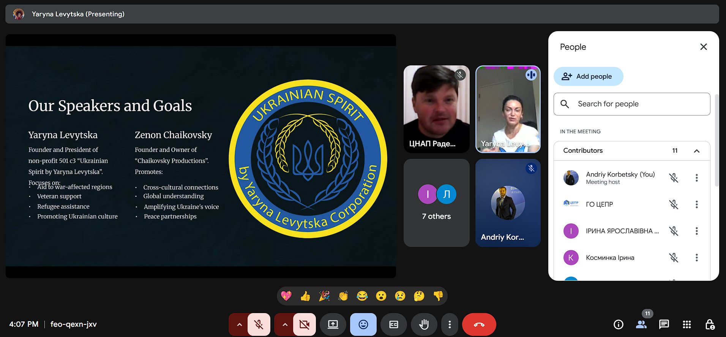This screenshot has width=726, height=337.
Task: Open video settings arrow beside camera
Action: tap(285, 324)
